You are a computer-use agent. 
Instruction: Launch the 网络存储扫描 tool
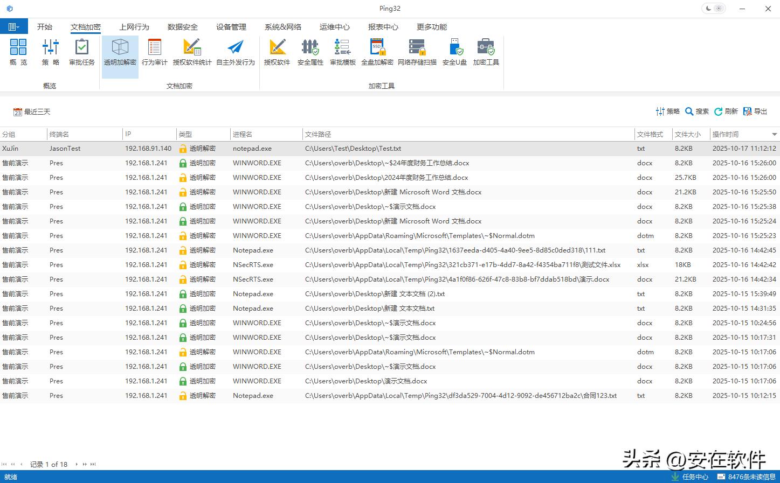(417, 53)
